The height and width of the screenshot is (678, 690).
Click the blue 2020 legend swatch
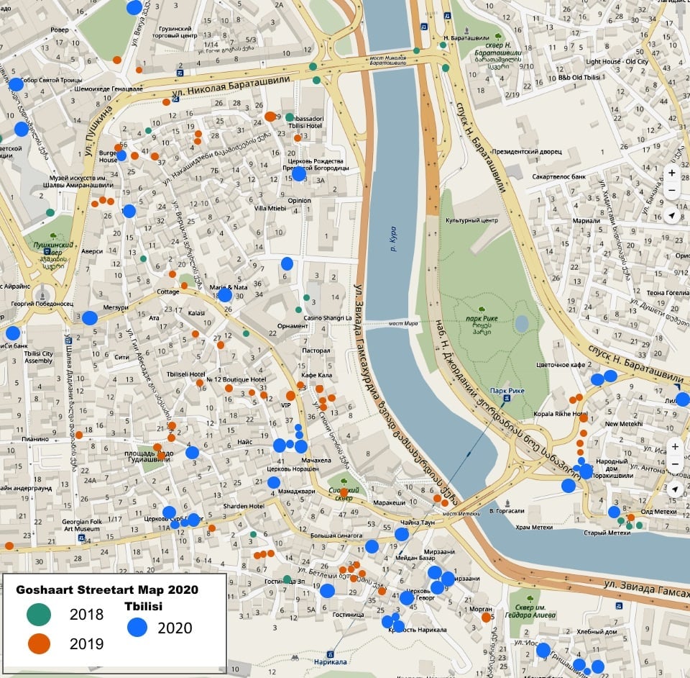pos(137,628)
